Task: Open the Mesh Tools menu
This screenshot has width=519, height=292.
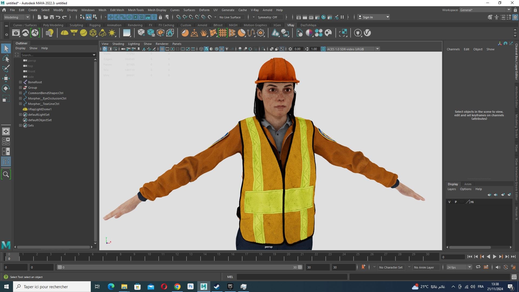Action: 136,10
